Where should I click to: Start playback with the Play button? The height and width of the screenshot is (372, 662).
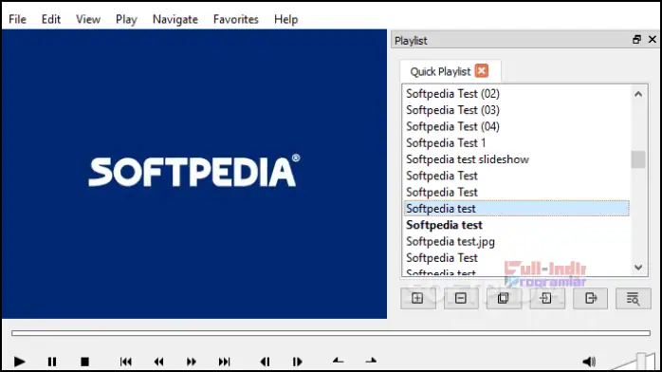[x=19, y=362]
